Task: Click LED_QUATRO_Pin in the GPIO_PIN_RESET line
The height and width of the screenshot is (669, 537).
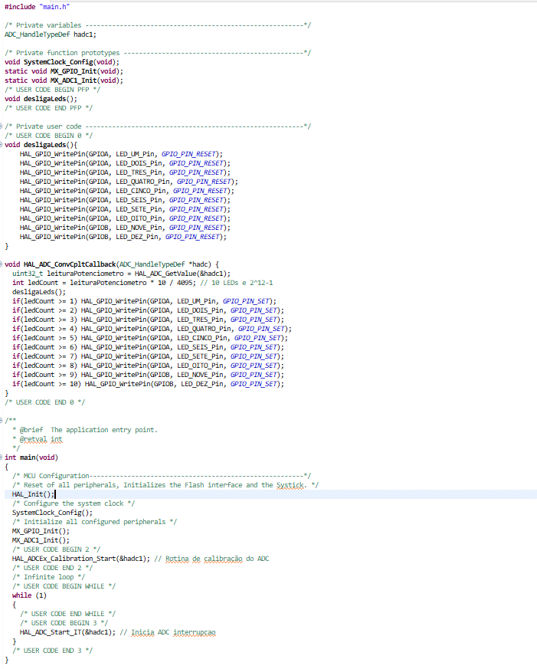Action: [x=144, y=181]
